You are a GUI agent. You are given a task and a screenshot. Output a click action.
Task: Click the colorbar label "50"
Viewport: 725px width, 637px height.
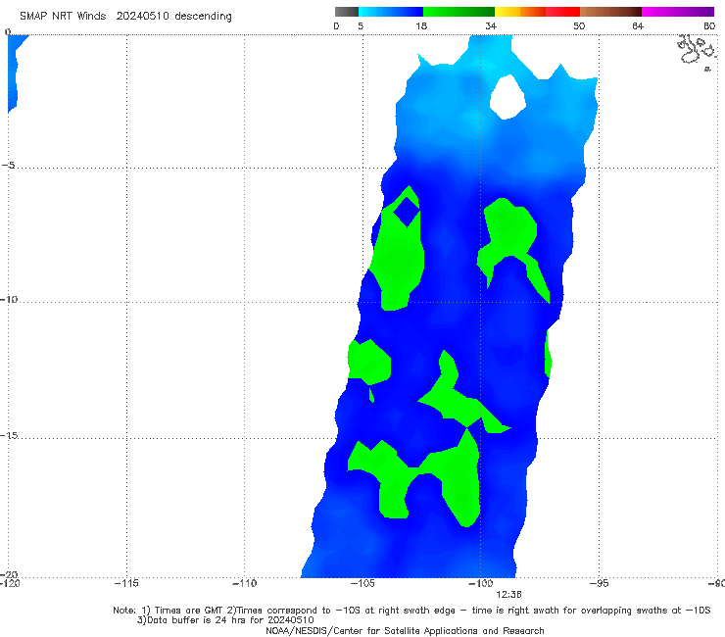pos(579,25)
